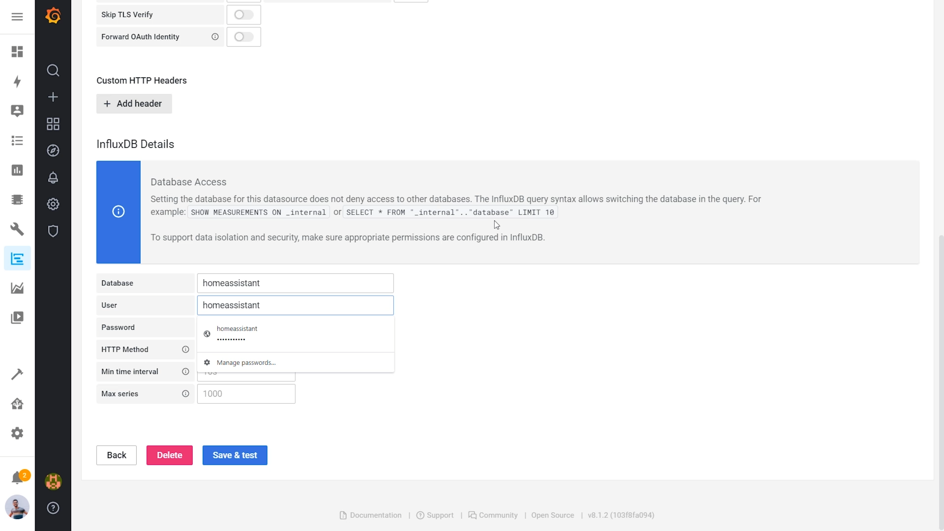This screenshot has width=944, height=531.
Task: Select the saved homeassistant password suggestion
Action: (x=295, y=334)
